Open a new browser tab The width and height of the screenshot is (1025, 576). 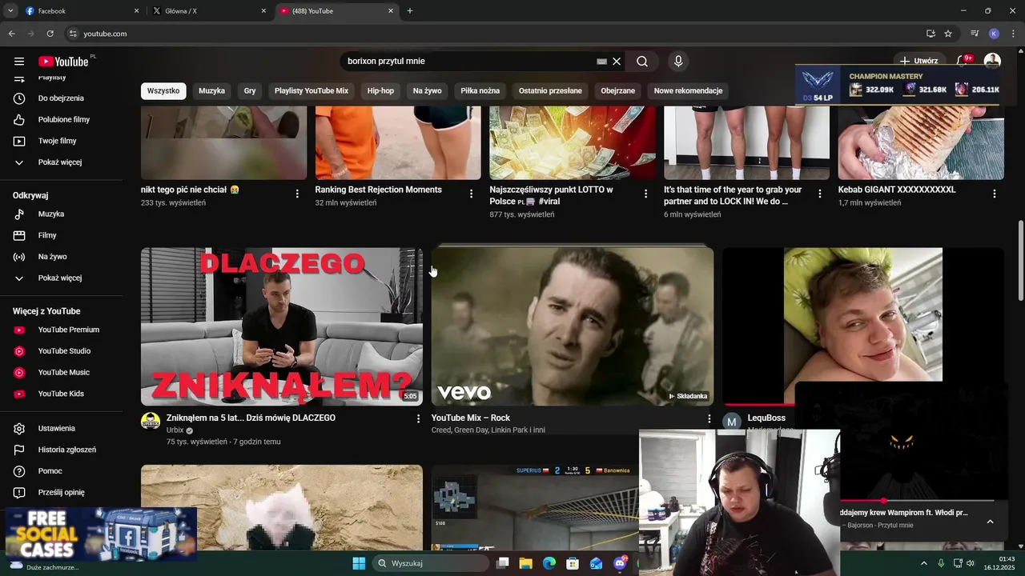[410, 11]
